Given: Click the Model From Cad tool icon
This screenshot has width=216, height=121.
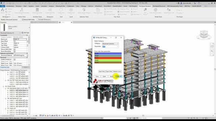Looking at the screenshot, I should pyautogui.click(x=169, y=10).
